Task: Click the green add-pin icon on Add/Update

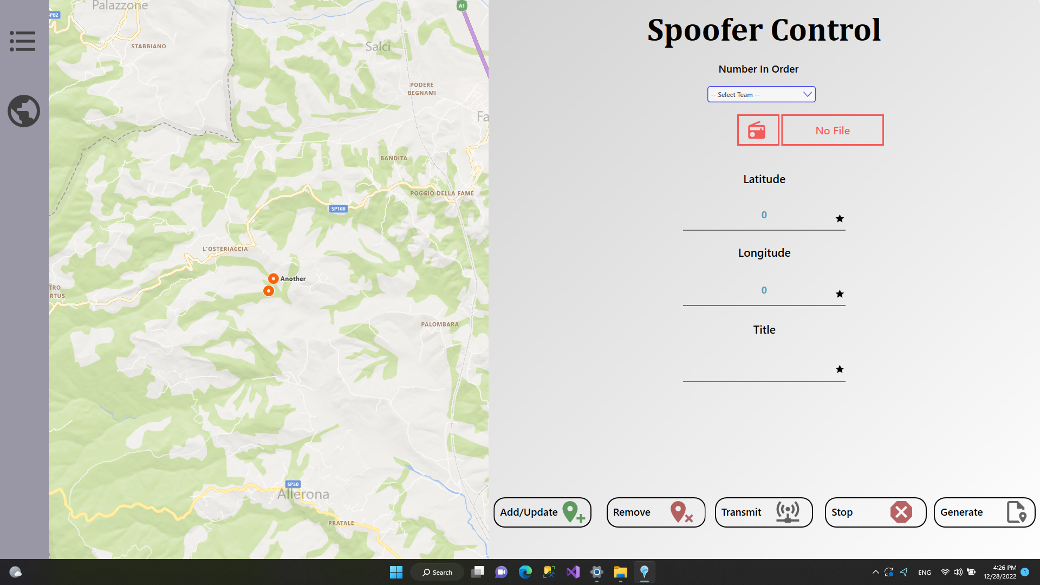Action: click(x=571, y=512)
